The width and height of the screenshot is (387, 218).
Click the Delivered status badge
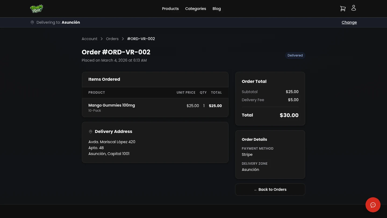295,55
